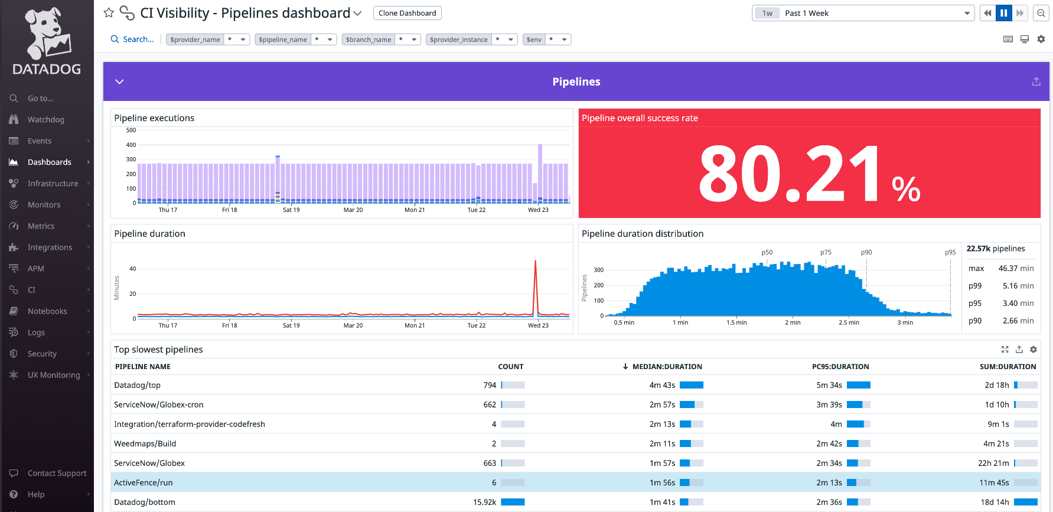
Task: Click the zoom out magnifier icon
Action: pos(1041,13)
